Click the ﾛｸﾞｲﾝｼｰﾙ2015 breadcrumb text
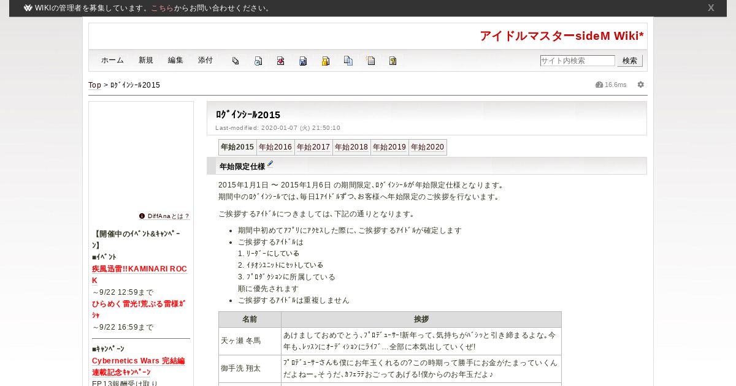The width and height of the screenshot is (736, 386). coord(135,85)
